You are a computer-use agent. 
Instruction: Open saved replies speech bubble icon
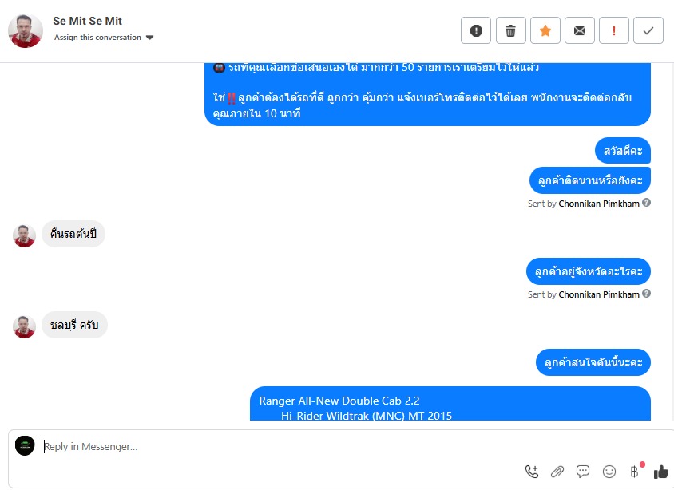click(x=583, y=472)
